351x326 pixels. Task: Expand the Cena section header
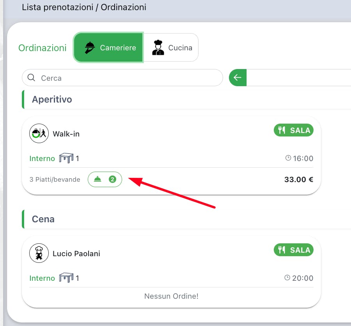click(186, 219)
